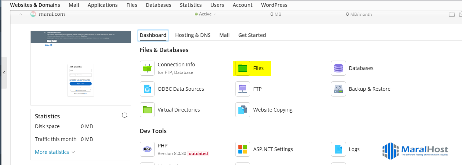This screenshot has width=462, height=165.
Task: Refresh the Statistics panel
Action: click(125, 115)
